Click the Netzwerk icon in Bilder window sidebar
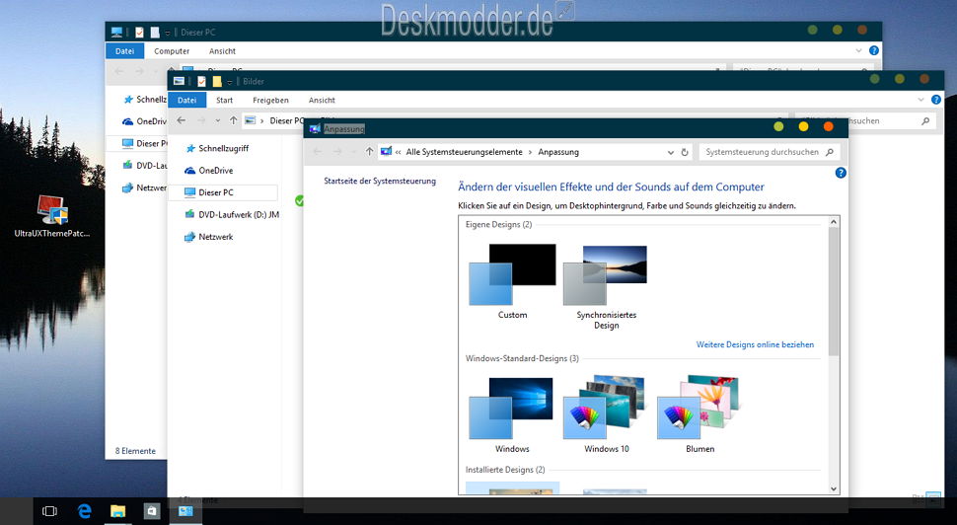 tap(190, 236)
